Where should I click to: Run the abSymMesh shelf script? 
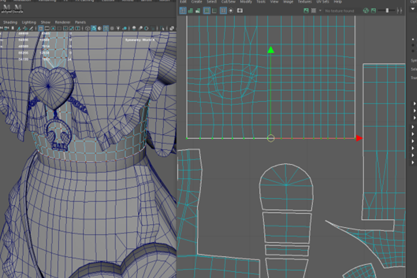(6, 8)
